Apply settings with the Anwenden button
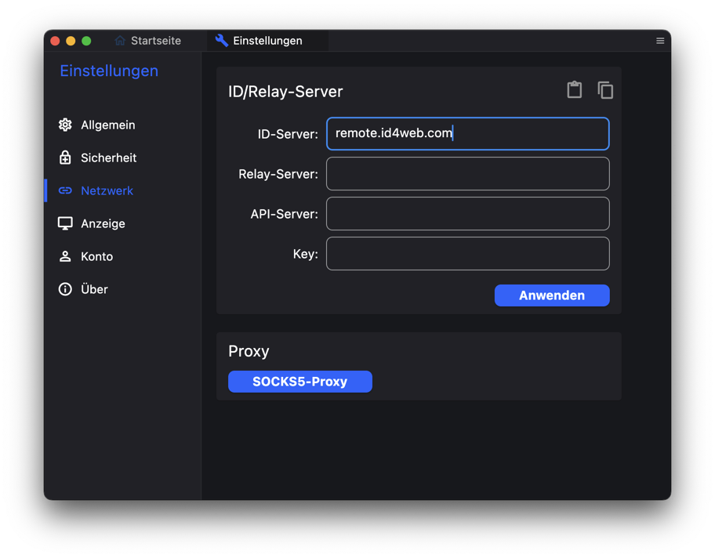 (x=552, y=295)
